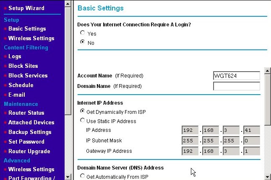Screen dimensions: 271x180
Task: Open the Logs page
Action: click(x=15, y=57)
